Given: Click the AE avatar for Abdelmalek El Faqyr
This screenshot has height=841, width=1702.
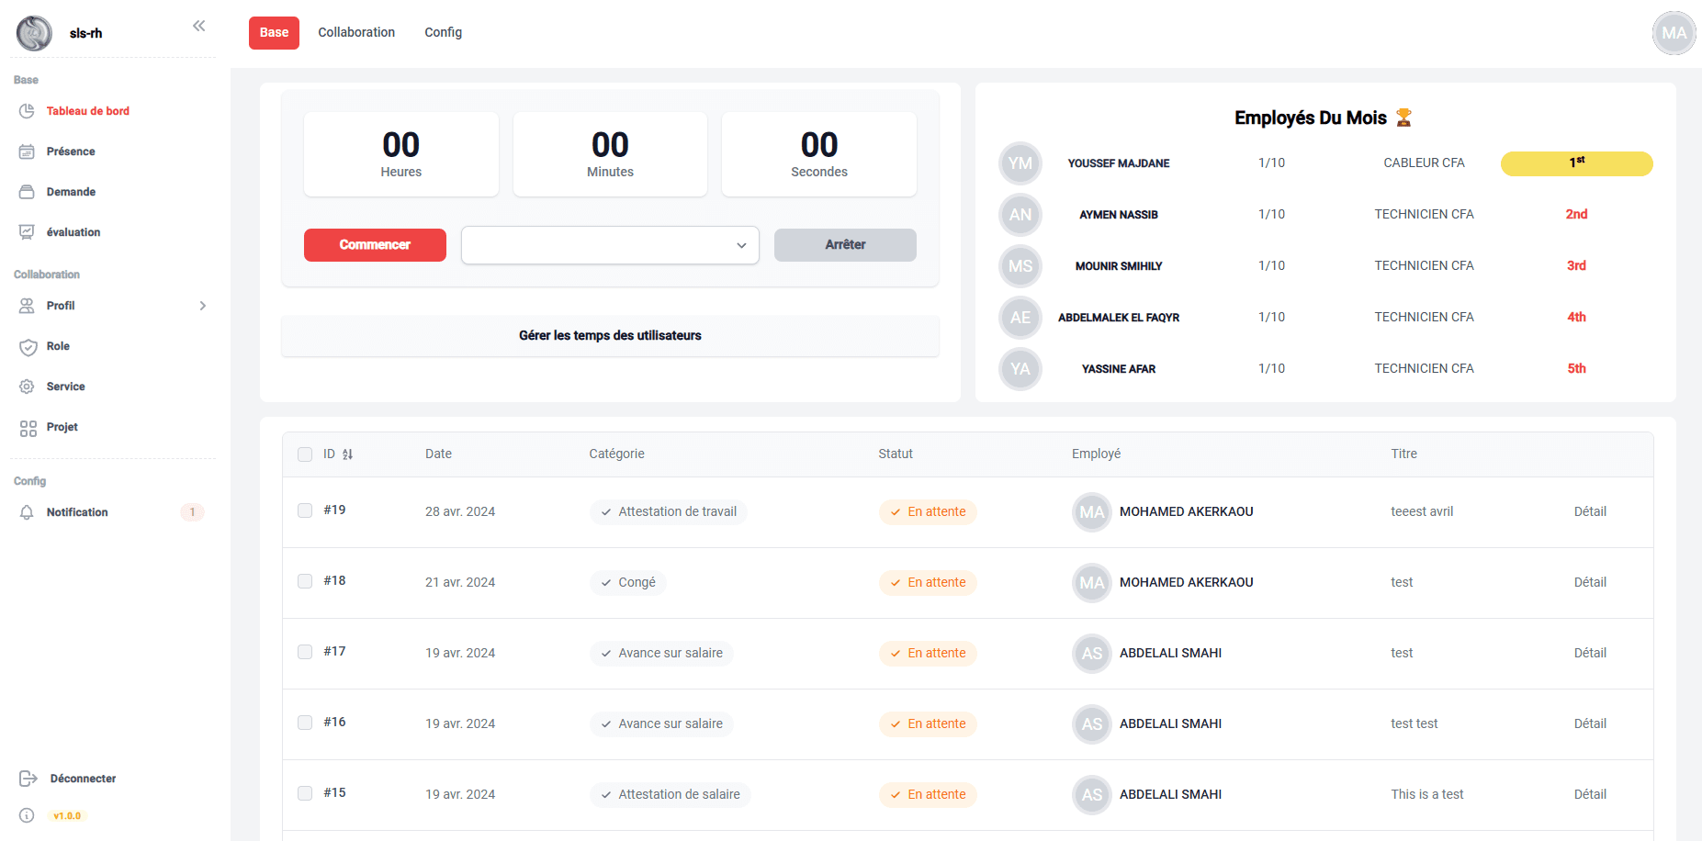Looking at the screenshot, I should pyautogui.click(x=1020, y=318).
